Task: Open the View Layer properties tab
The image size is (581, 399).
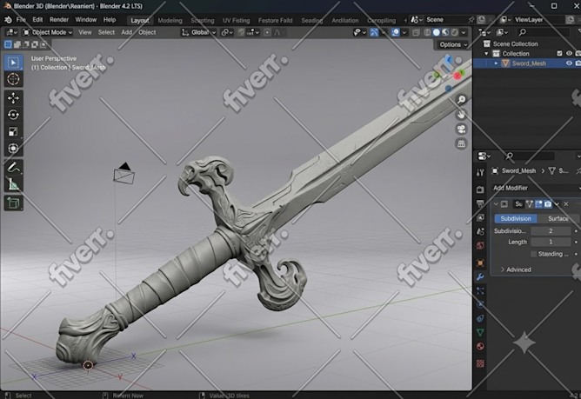Action: pyautogui.click(x=480, y=217)
